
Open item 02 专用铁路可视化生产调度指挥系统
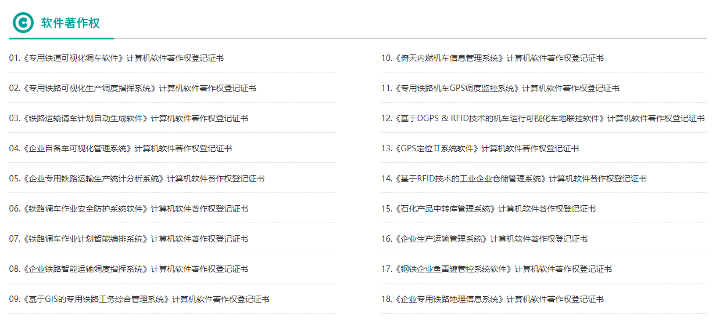(x=133, y=88)
